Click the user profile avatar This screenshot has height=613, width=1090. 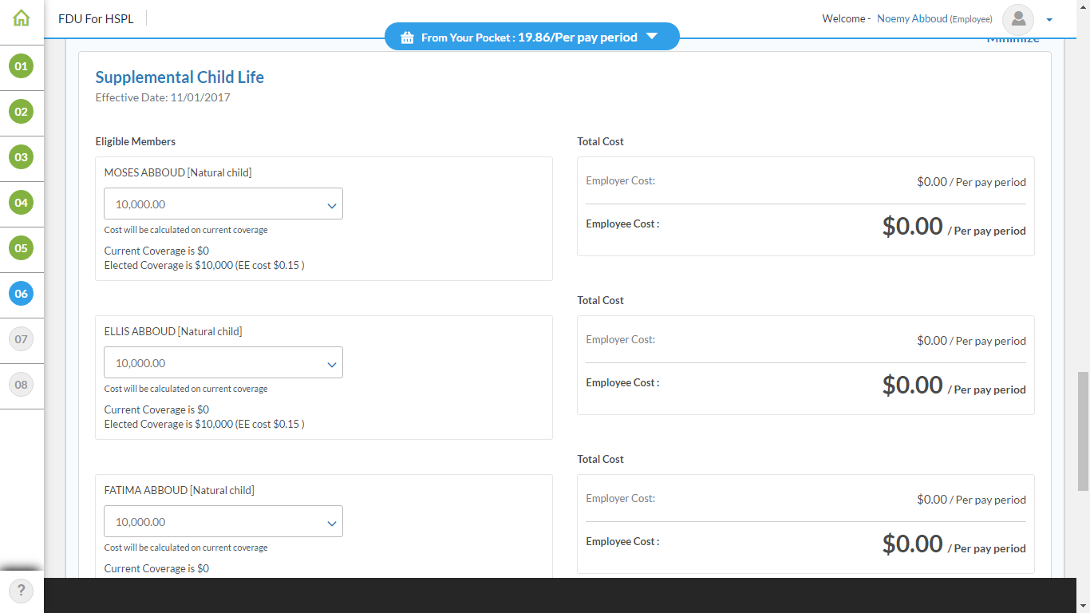click(x=1018, y=19)
